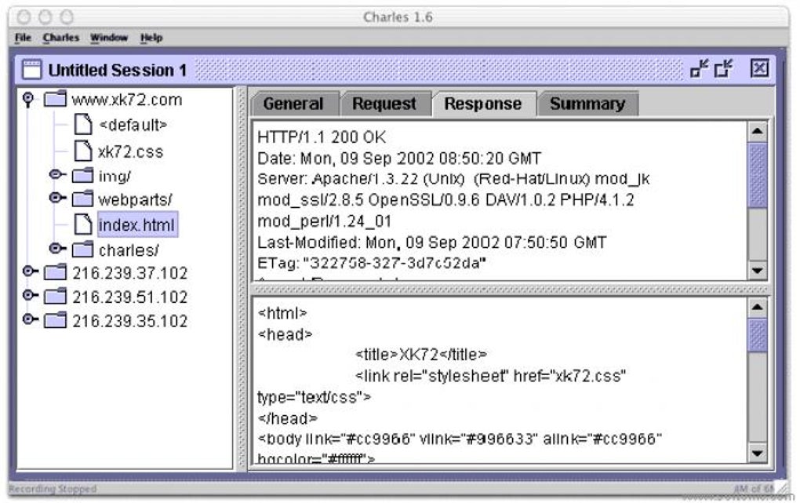Click the 216.239.35.102 folder icon
The width and height of the screenshot is (800, 503).
pyautogui.click(x=55, y=320)
